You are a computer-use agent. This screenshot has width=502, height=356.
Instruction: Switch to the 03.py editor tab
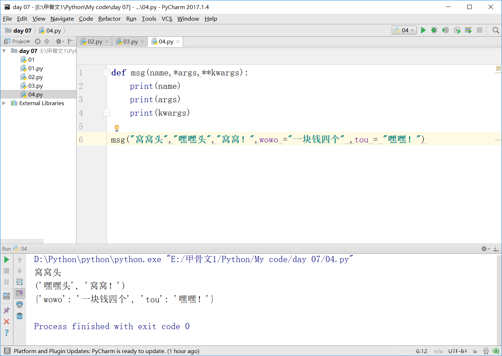129,42
